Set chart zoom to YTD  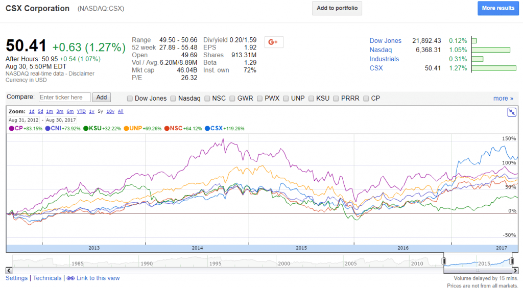pyautogui.click(x=81, y=111)
